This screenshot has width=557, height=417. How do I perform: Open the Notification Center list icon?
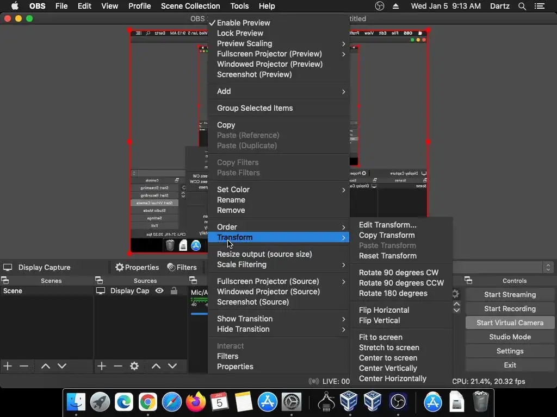tap(539, 6)
